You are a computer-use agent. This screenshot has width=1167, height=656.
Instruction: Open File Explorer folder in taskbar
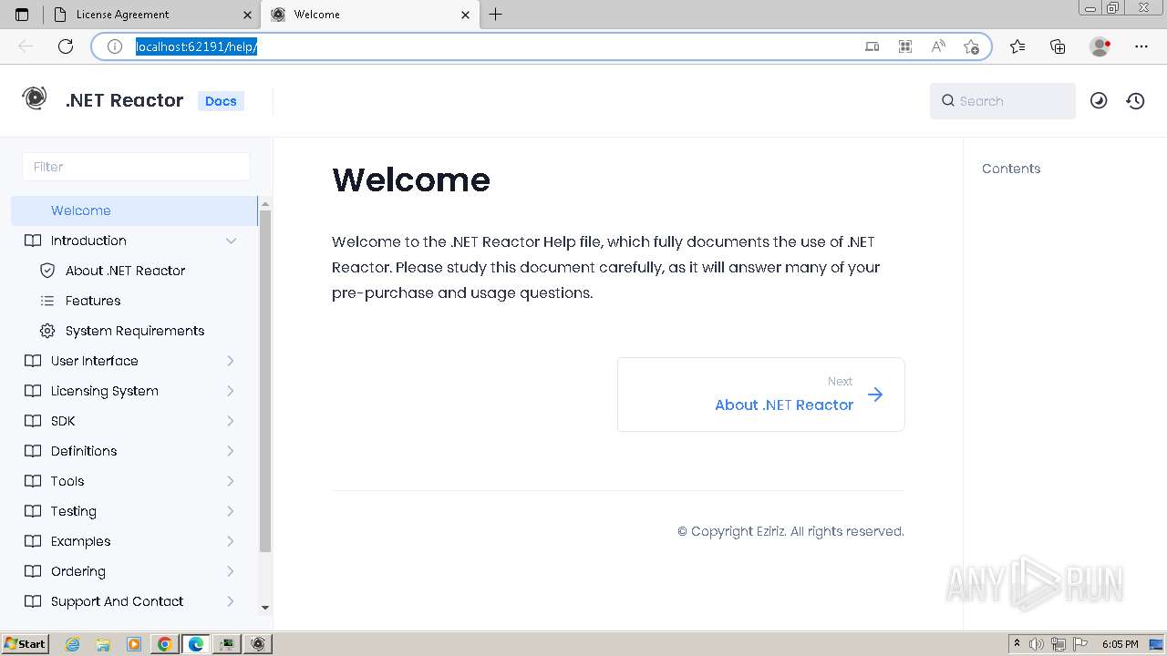[x=103, y=644]
